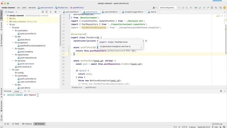Open Git history clock icon
This screenshot has height=128, width=227.
[x=212, y=8]
